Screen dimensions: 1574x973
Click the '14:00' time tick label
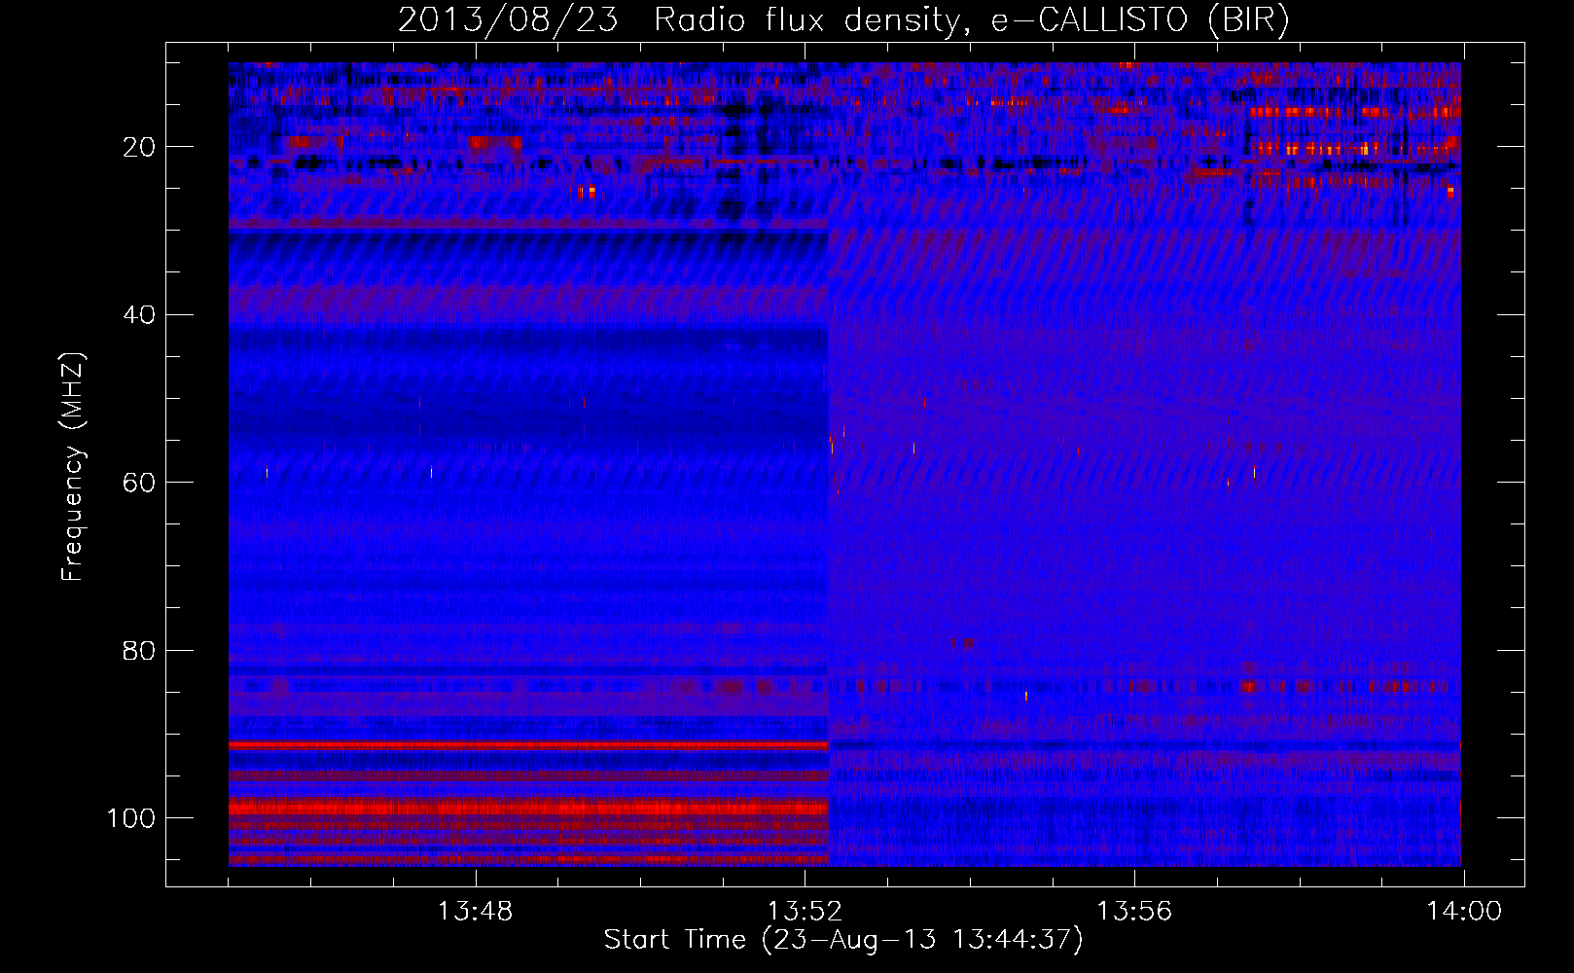point(1464,912)
